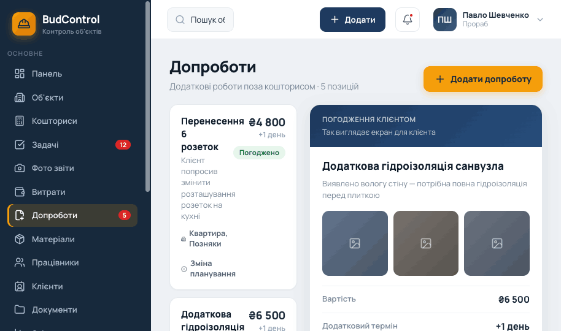Open Задачі section

(72, 145)
